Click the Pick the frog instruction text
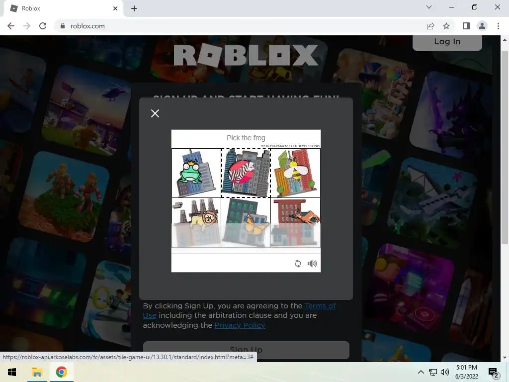The height and width of the screenshot is (382, 509). [246, 138]
